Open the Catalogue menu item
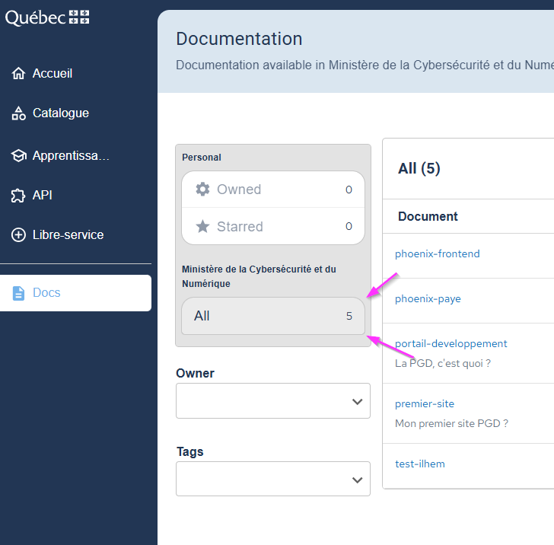This screenshot has height=545, width=554. pos(61,113)
